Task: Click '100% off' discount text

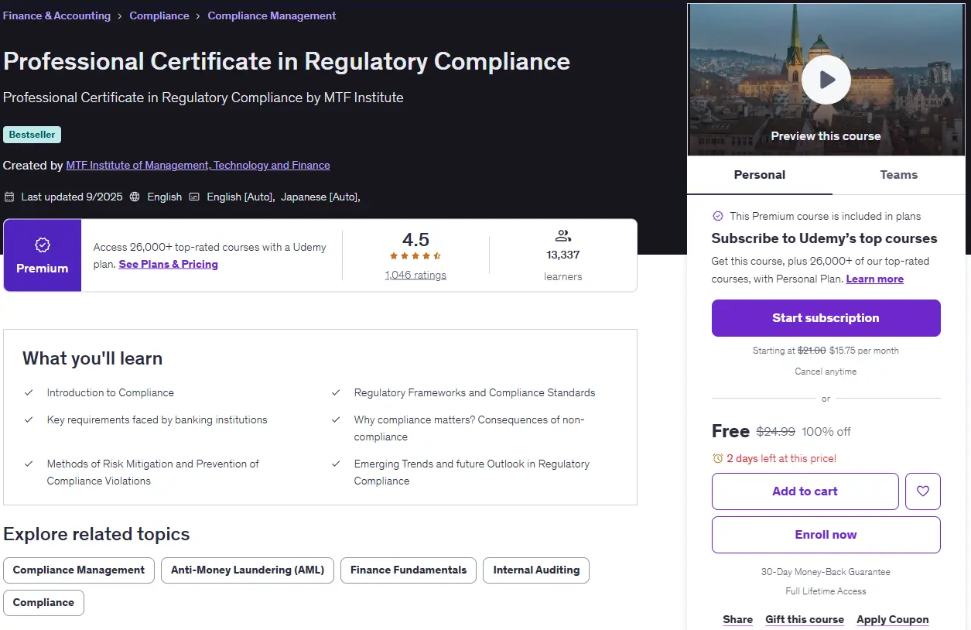Action: click(x=826, y=432)
